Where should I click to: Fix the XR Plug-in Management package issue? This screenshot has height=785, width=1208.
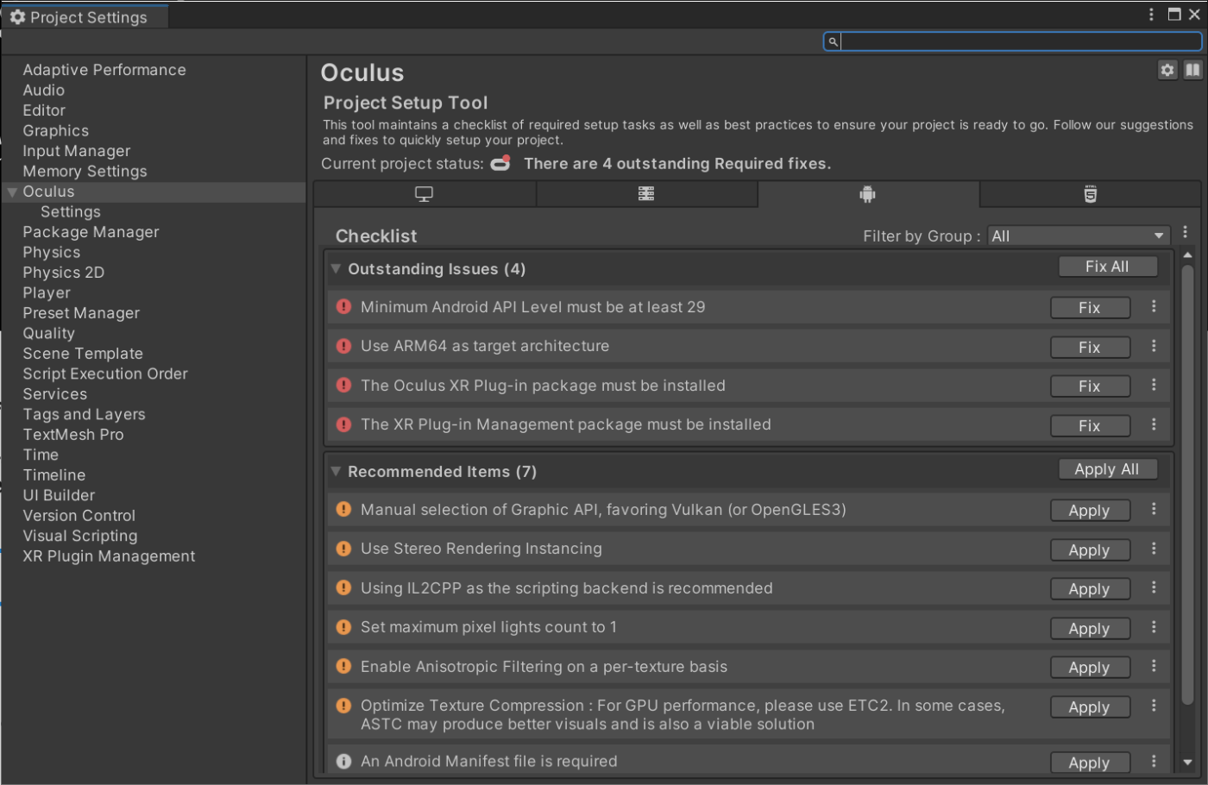pos(1090,426)
